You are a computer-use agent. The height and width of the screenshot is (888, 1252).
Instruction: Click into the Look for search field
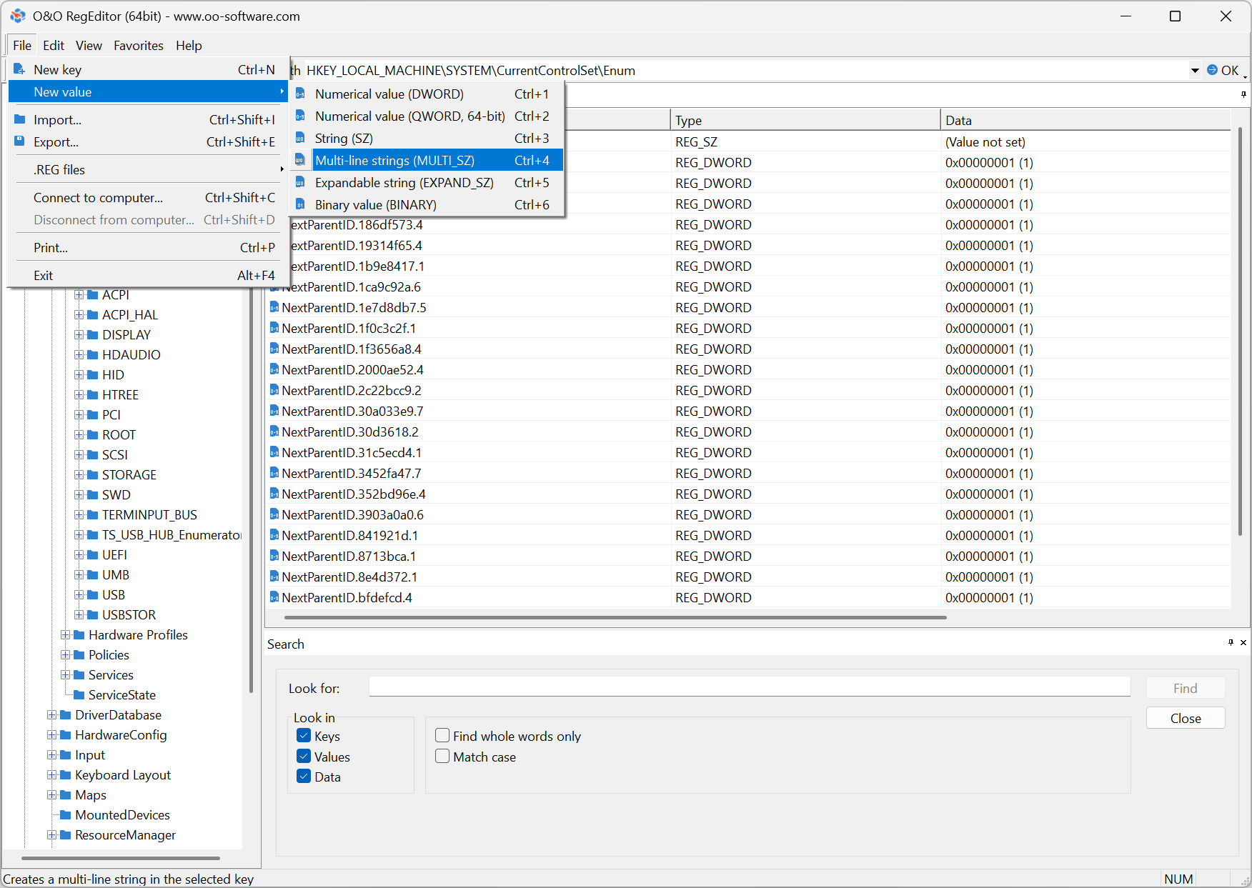click(x=749, y=687)
